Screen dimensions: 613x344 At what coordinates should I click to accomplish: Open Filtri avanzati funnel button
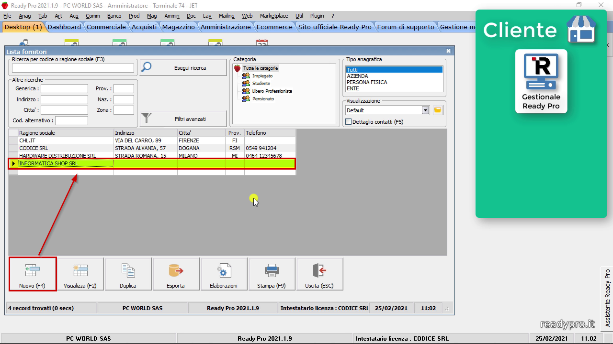coord(183,119)
